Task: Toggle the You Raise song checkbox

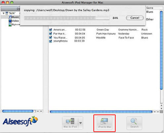Action: (x=50, y=37)
